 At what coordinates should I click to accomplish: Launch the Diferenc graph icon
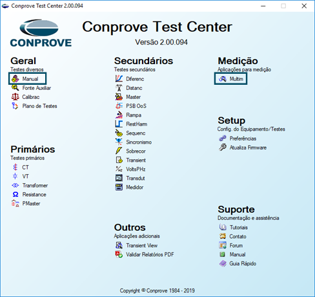119,79
